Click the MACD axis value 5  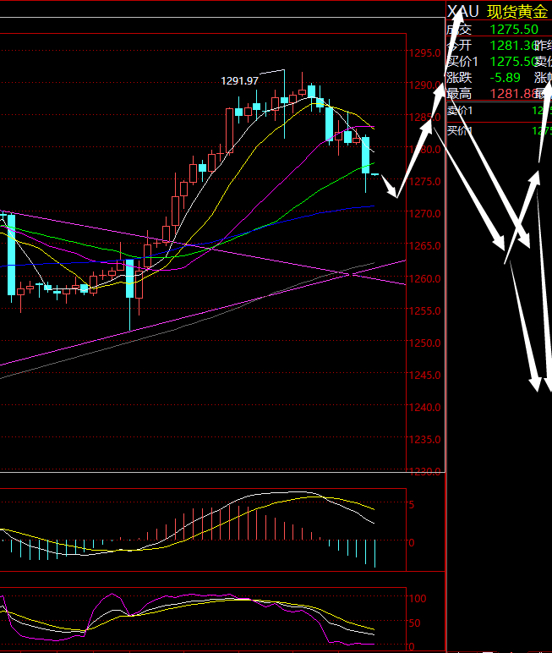(x=412, y=505)
